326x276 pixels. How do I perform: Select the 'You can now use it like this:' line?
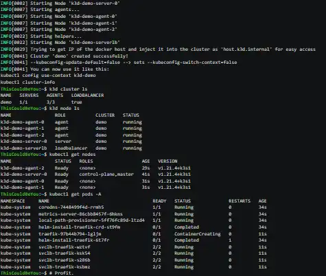tap(55, 69)
